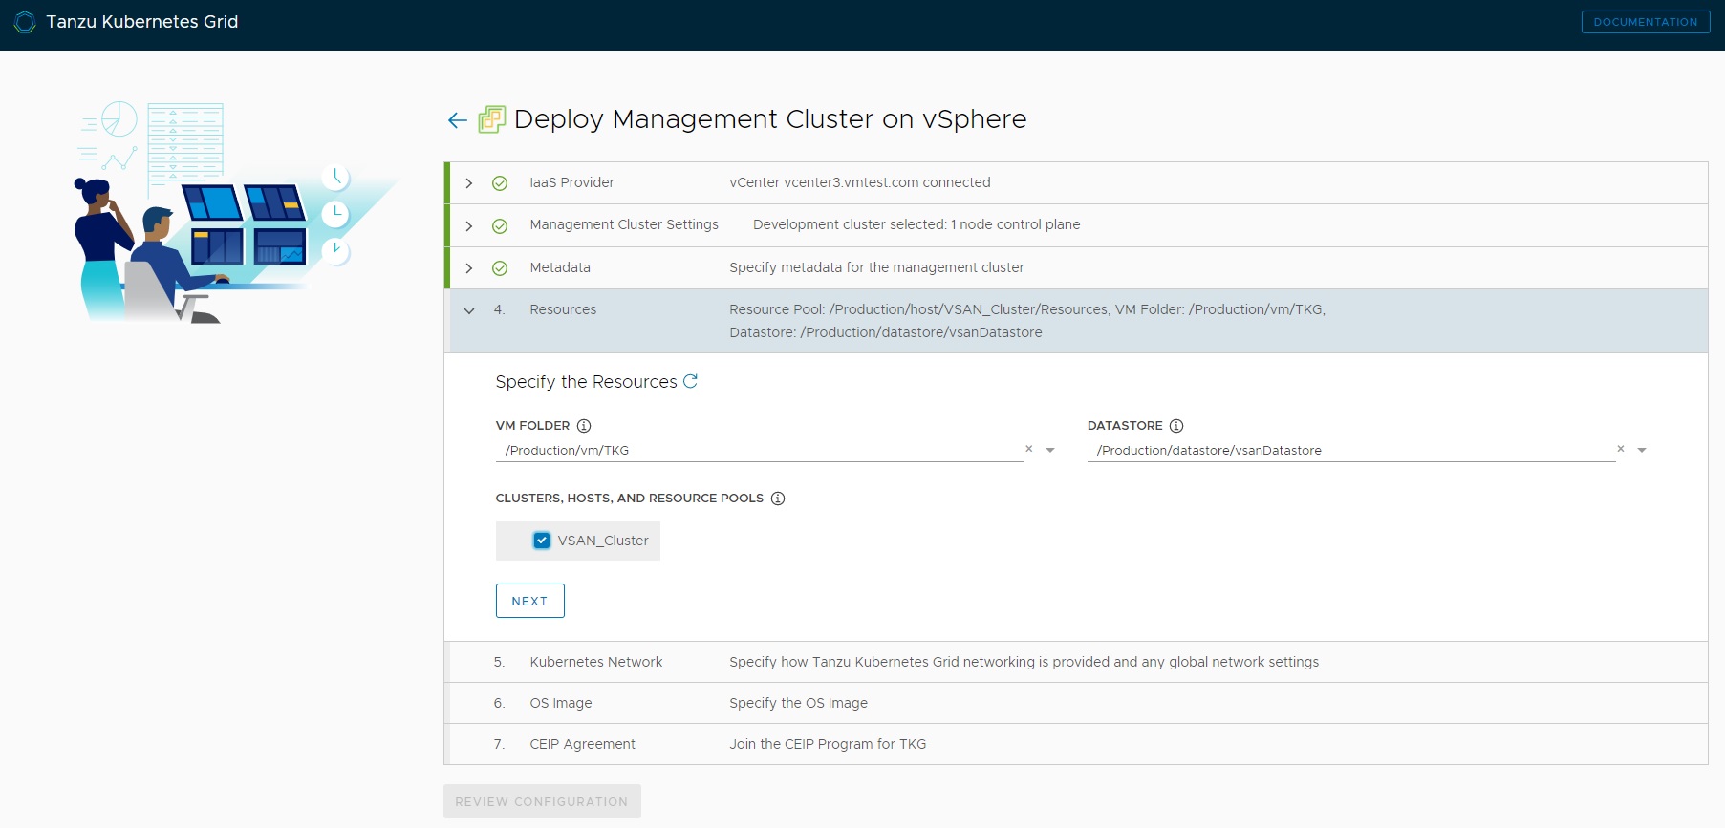Click the Datastore input field

tap(1350, 450)
